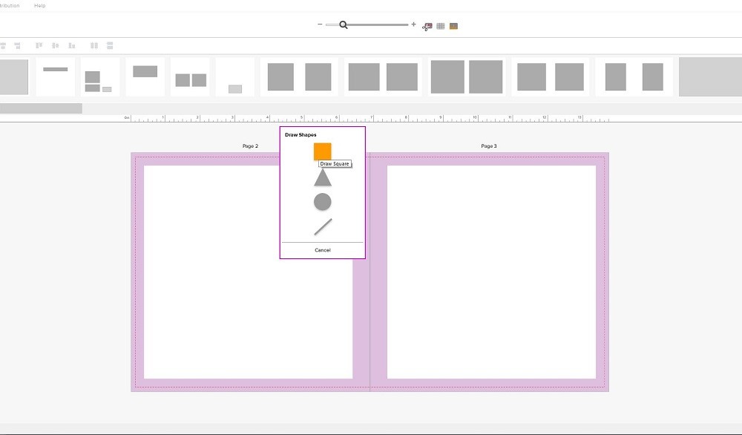Click the orange-brown layout icon beside zoom
742x435 pixels.
tap(453, 26)
